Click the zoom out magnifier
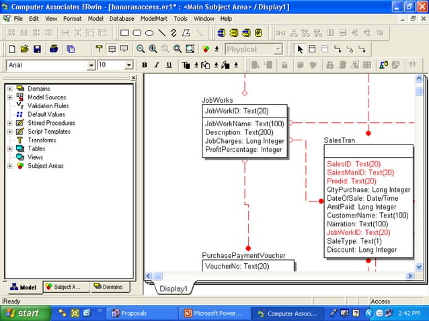The width and height of the screenshot is (429, 321). [x=141, y=49]
